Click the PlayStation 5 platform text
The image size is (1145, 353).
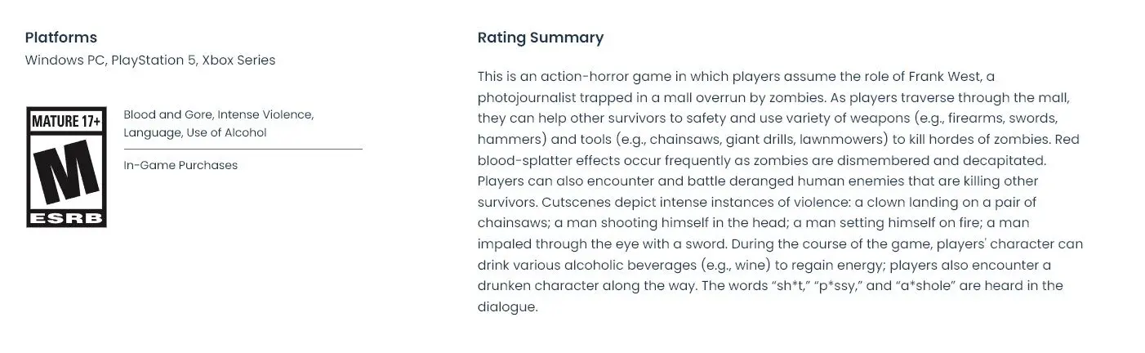pyautogui.click(x=154, y=60)
